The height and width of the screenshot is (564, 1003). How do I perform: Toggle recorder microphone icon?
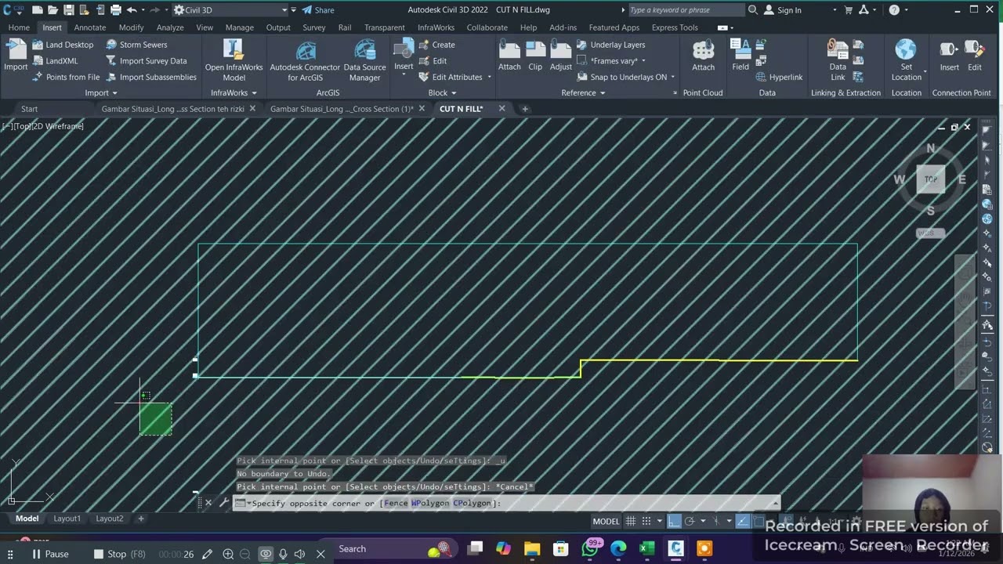point(283,554)
